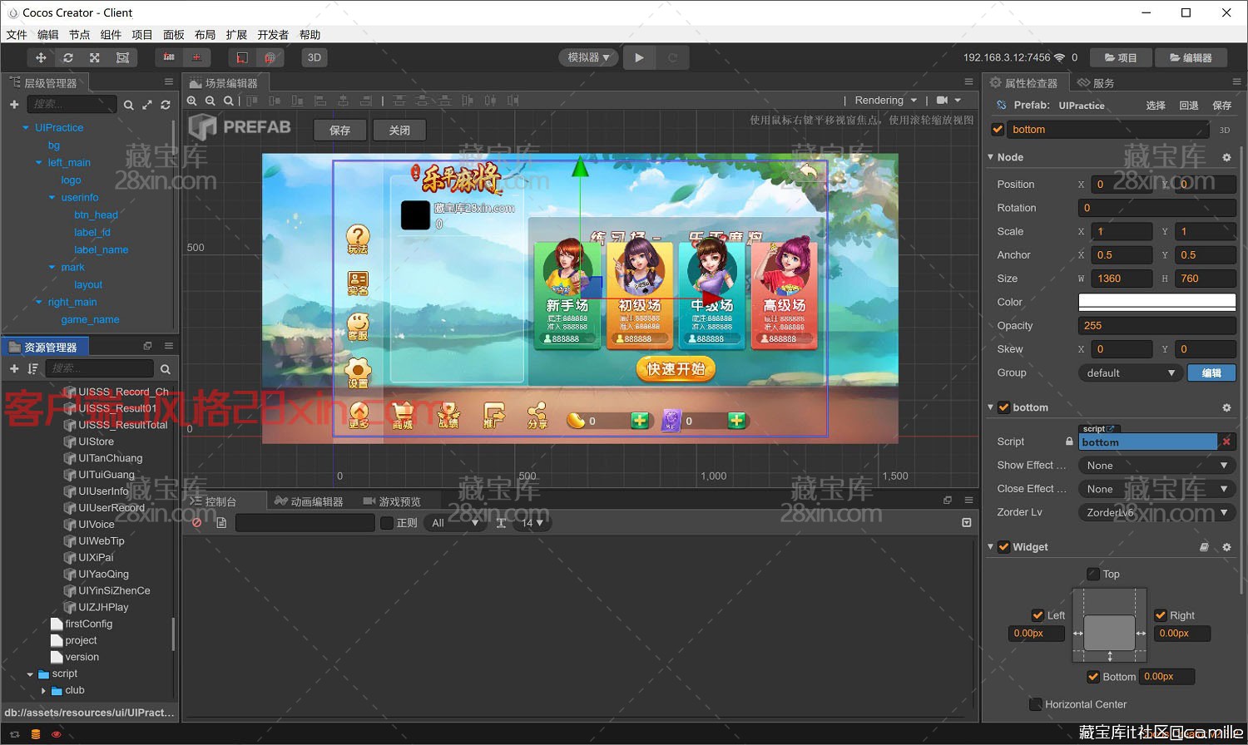Zoom out the scene editor
The height and width of the screenshot is (745, 1248).
(210, 101)
